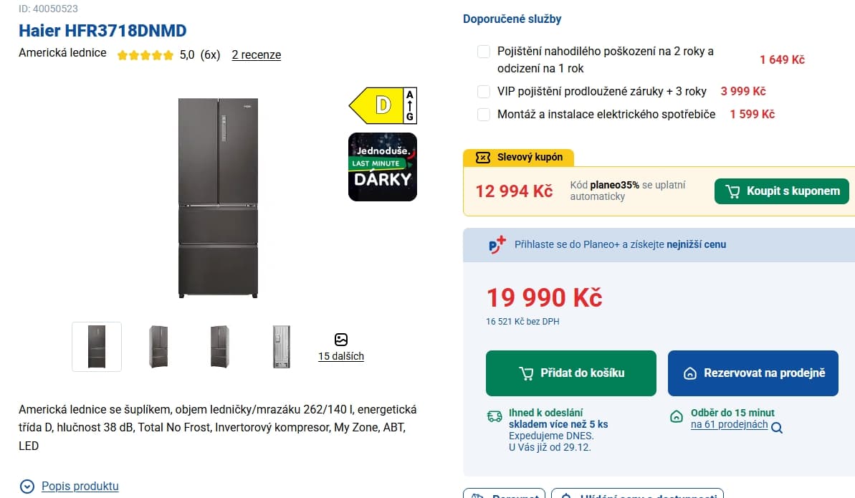Click the home pickup icon above Odběr
The width and height of the screenshot is (855, 498).
tap(675, 416)
